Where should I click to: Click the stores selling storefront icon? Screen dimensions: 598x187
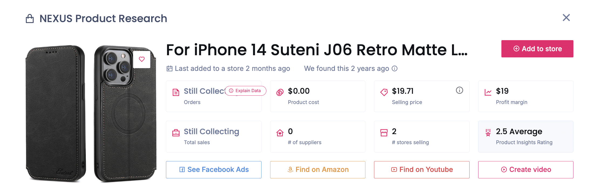coord(384,133)
